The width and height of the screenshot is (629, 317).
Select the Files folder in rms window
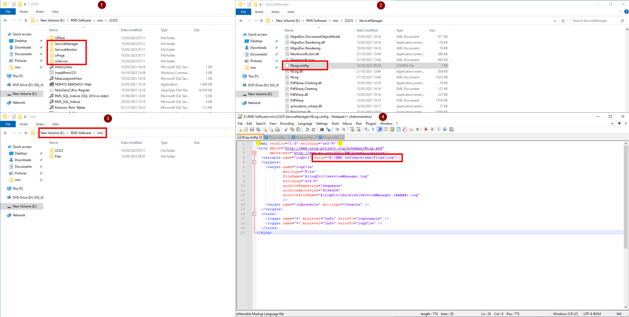coord(58,156)
